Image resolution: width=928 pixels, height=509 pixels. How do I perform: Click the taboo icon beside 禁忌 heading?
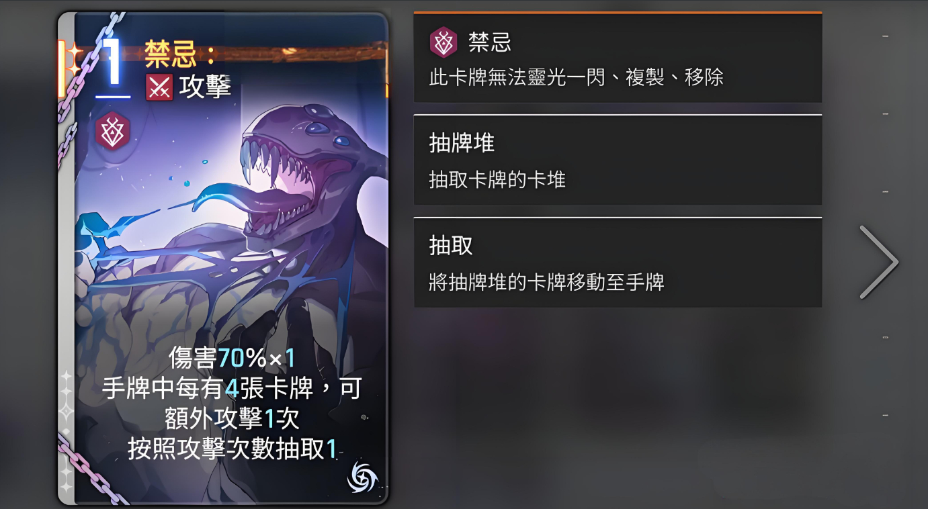444,43
